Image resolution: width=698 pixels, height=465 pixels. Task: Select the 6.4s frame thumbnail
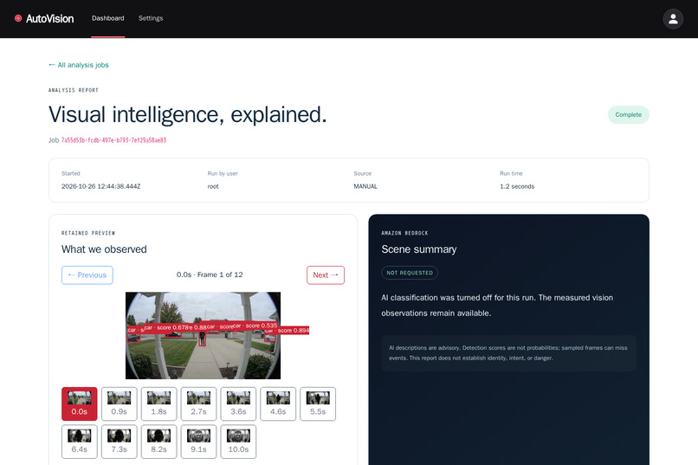tap(79, 442)
